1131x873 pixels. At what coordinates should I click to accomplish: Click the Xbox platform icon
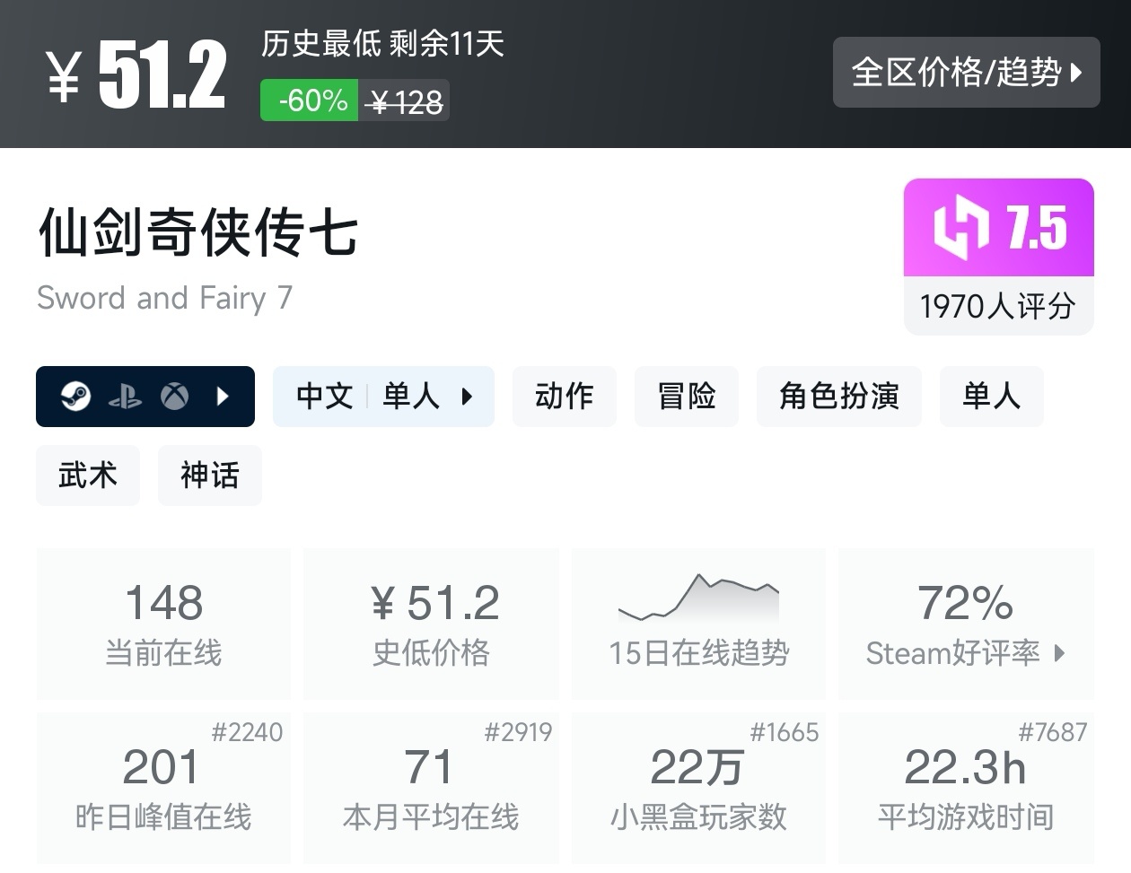(x=174, y=396)
